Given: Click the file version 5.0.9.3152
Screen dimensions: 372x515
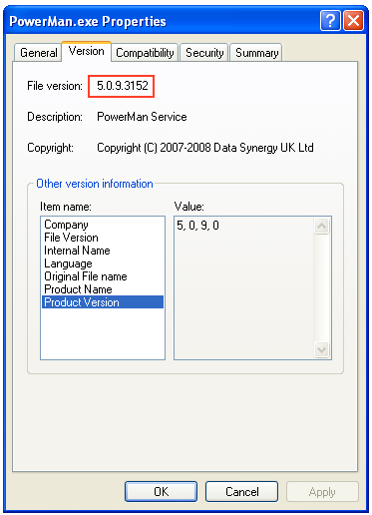Looking at the screenshot, I should pos(123,86).
